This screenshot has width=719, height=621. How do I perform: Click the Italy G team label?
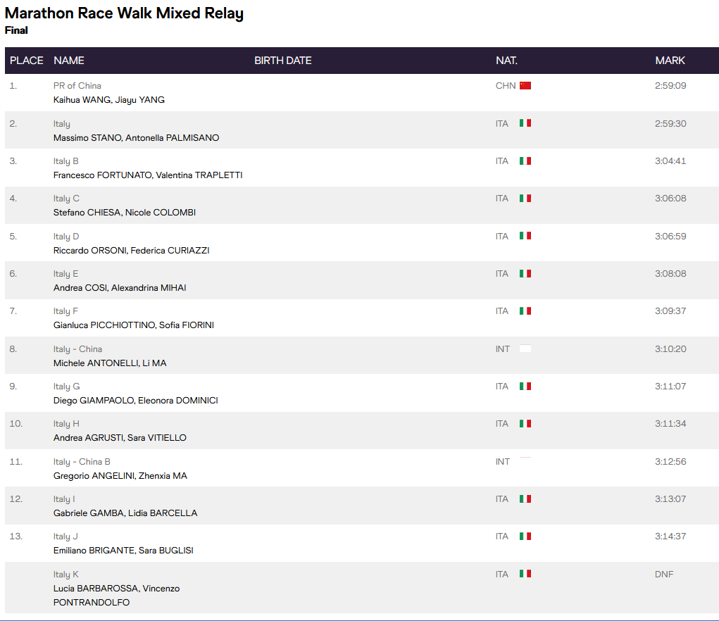(66, 387)
